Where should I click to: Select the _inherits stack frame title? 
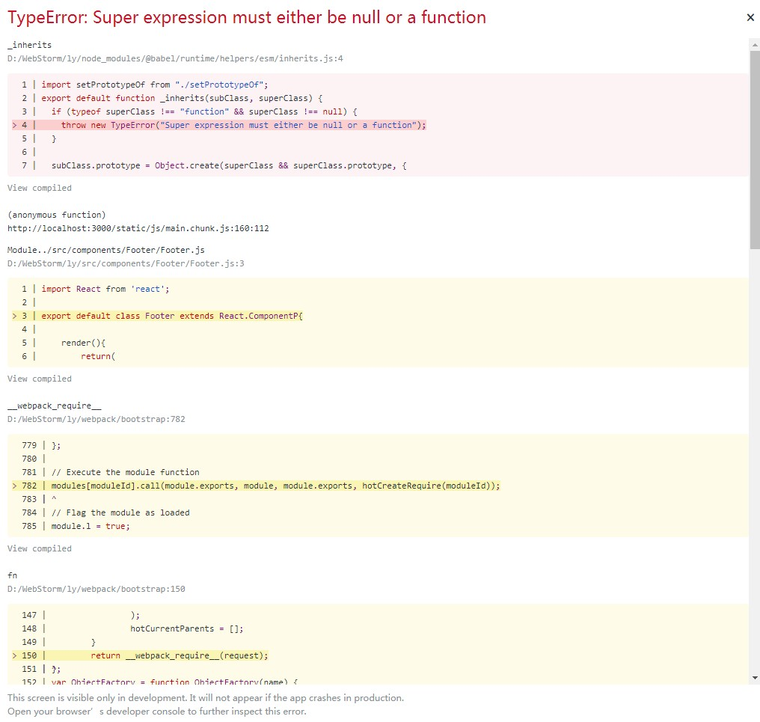click(x=29, y=45)
